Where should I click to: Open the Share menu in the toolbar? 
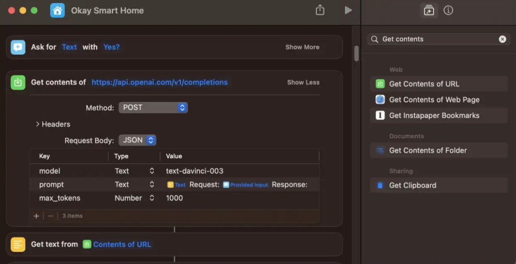click(320, 10)
